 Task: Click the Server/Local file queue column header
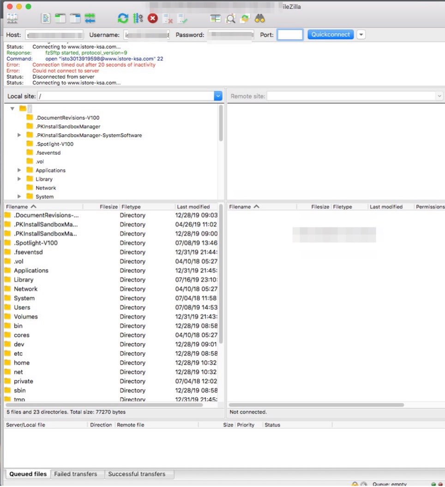coord(46,425)
